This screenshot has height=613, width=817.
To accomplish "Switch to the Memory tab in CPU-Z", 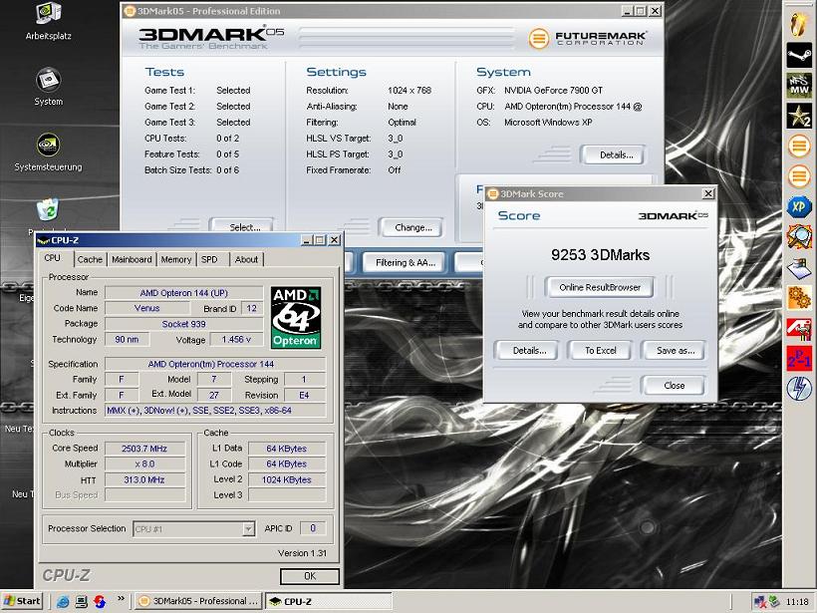I will pyautogui.click(x=176, y=259).
